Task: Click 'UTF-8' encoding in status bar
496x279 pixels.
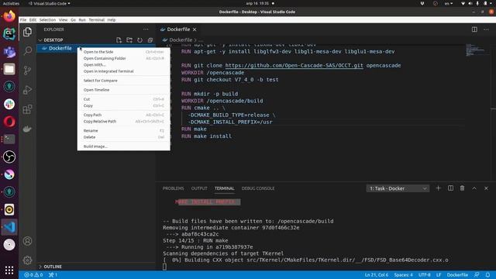Action: tap(424, 275)
